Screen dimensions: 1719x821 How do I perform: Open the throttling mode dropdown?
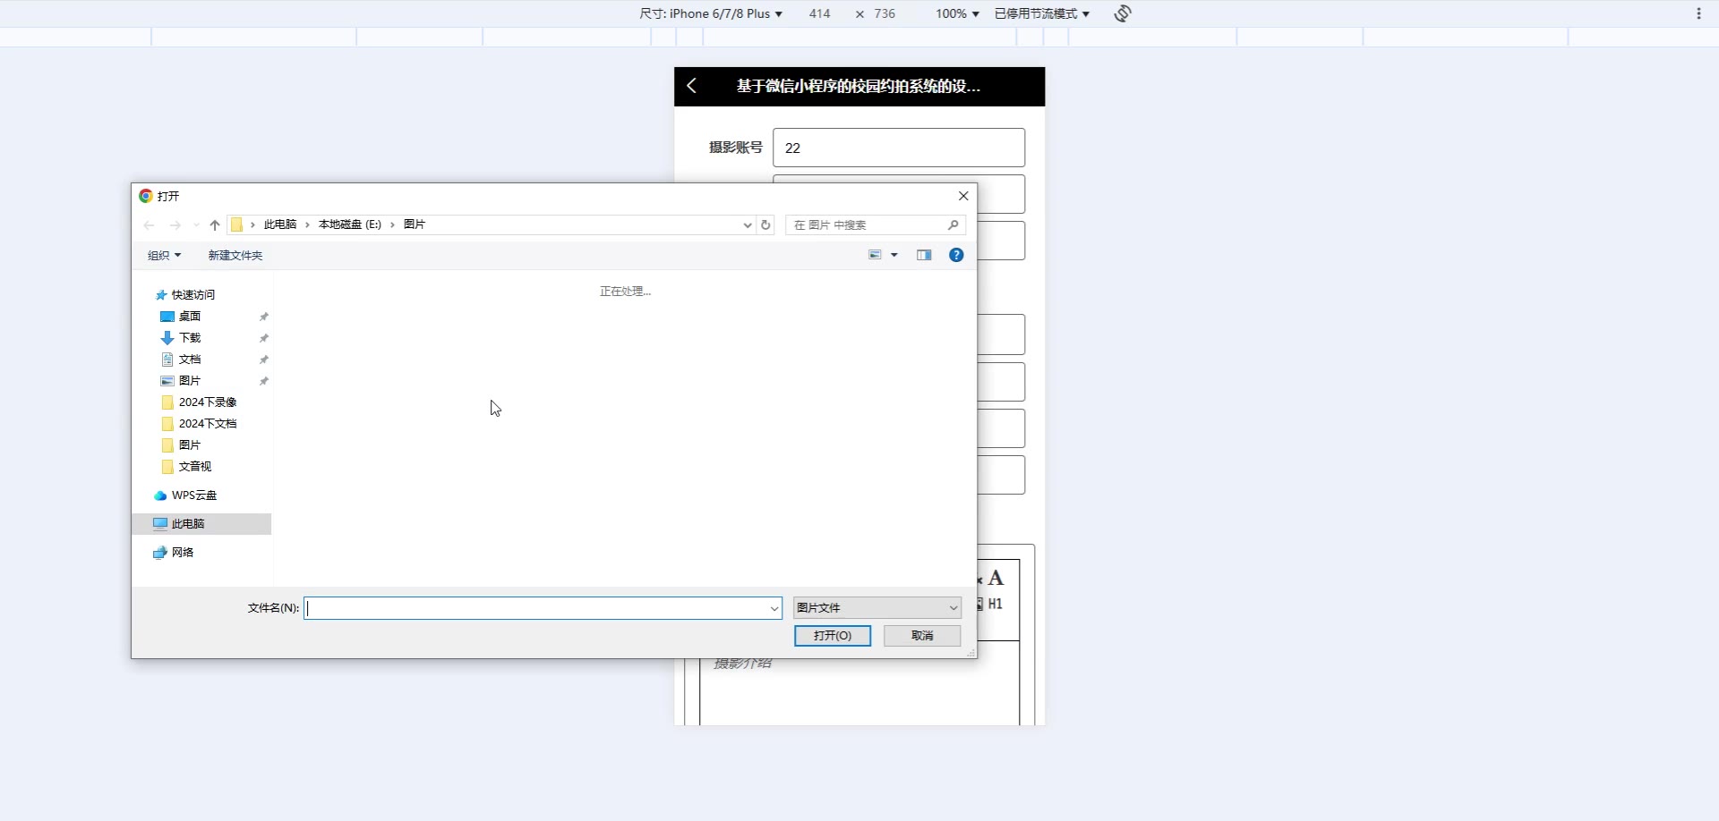(1042, 13)
